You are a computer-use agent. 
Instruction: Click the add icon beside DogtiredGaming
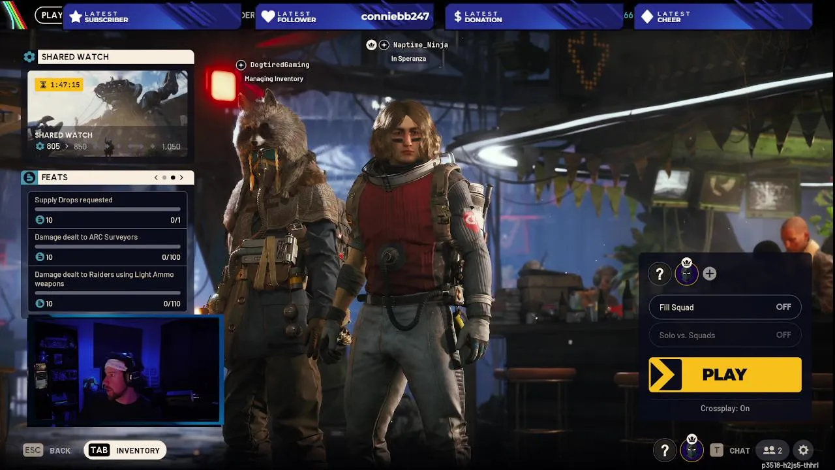[241, 65]
